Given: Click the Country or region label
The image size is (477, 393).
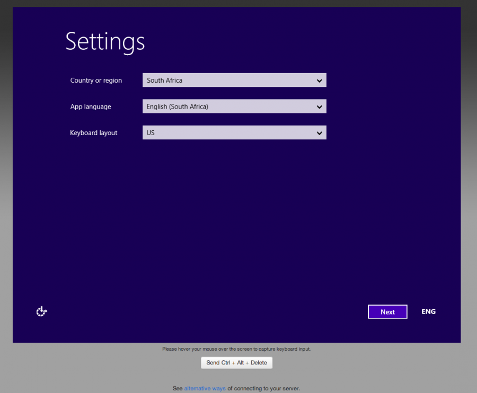Looking at the screenshot, I should point(96,80).
